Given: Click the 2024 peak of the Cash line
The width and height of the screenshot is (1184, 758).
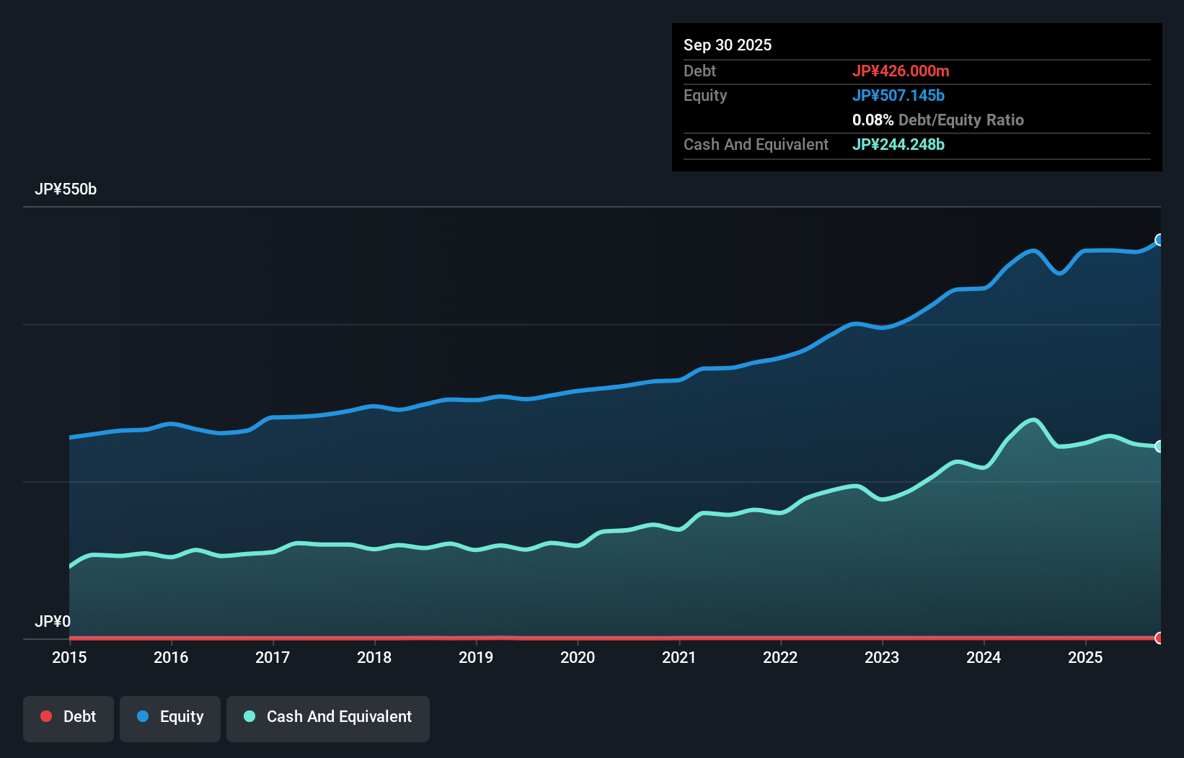Looking at the screenshot, I should point(1033,416).
